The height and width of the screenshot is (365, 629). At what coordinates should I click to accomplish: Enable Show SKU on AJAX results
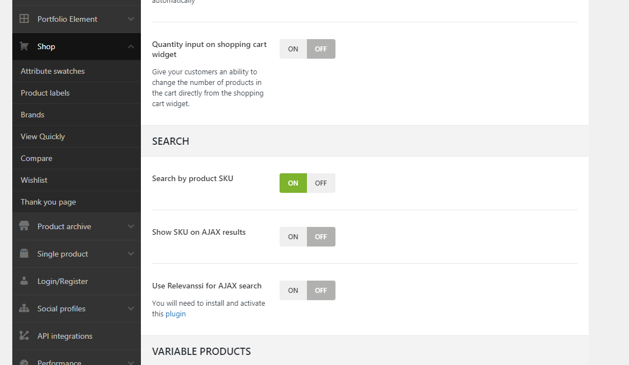[x=293, y=237]
